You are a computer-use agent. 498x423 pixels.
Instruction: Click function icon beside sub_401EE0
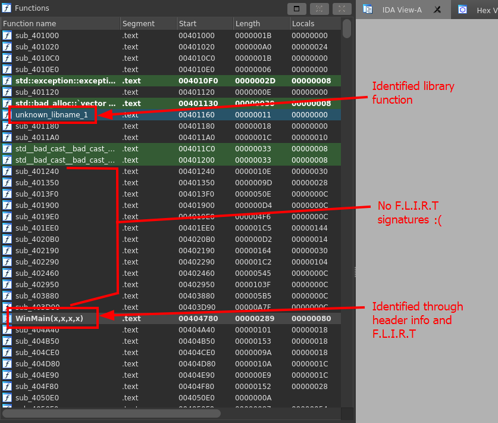(7, 228)
